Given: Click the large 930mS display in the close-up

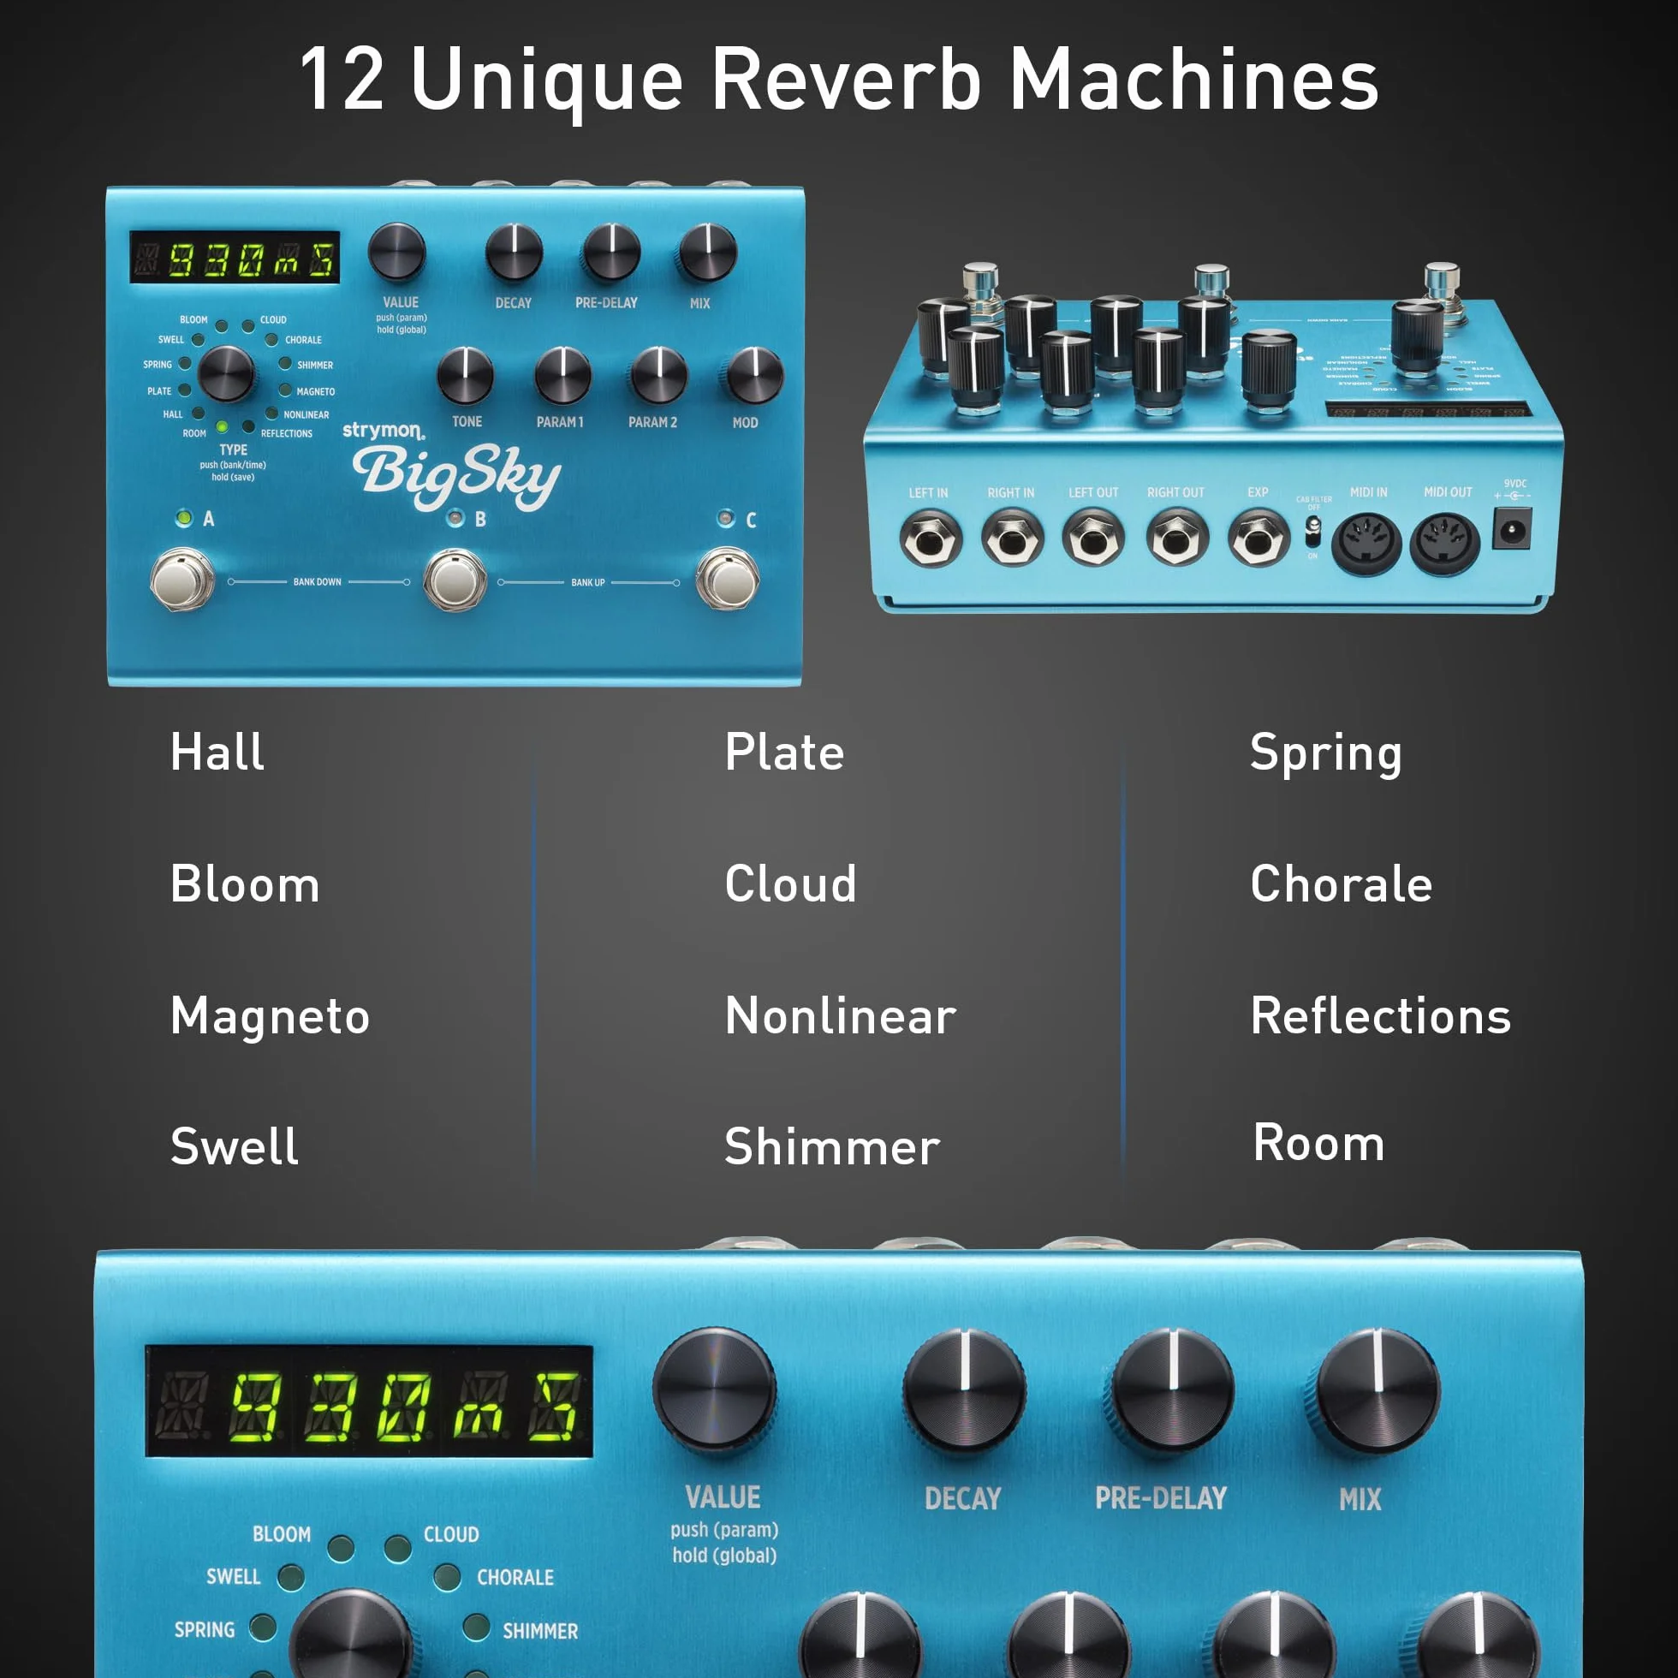Looking at the screenshot, I should pos(369,1401).
